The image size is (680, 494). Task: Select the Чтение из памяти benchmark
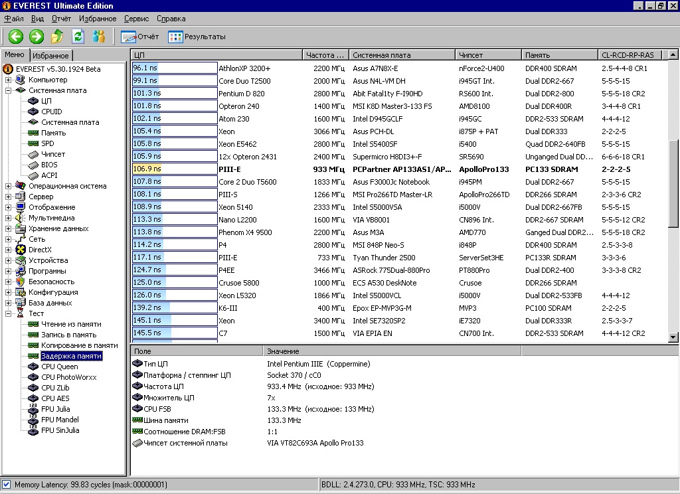pos(71,324)
